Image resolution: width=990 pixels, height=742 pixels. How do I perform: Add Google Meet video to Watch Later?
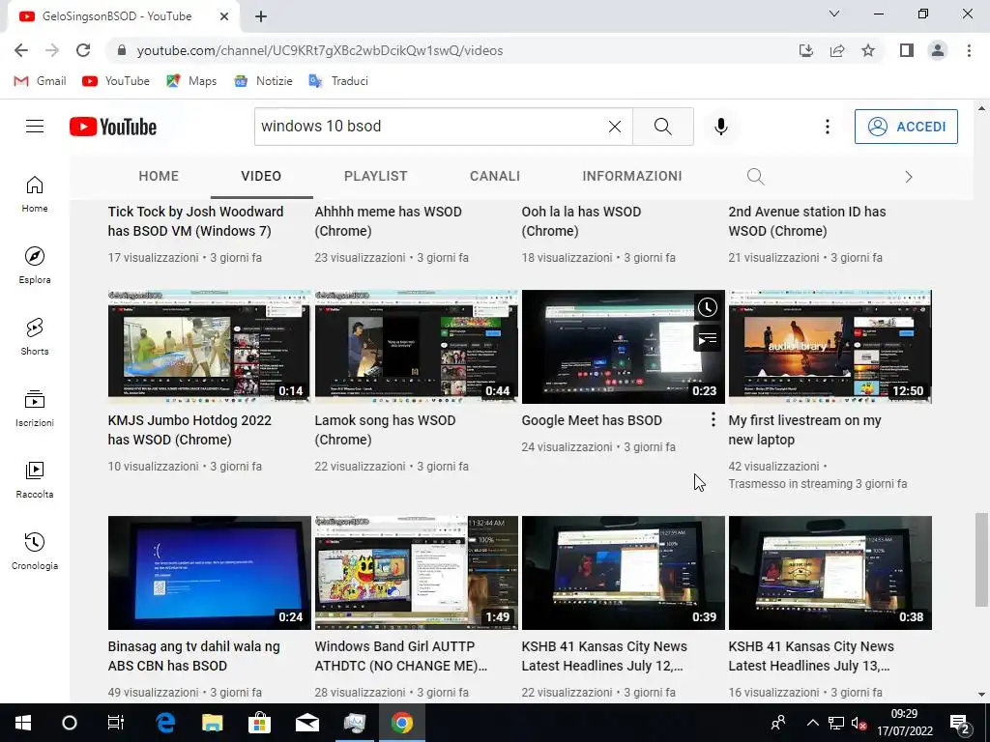[707, 307]
